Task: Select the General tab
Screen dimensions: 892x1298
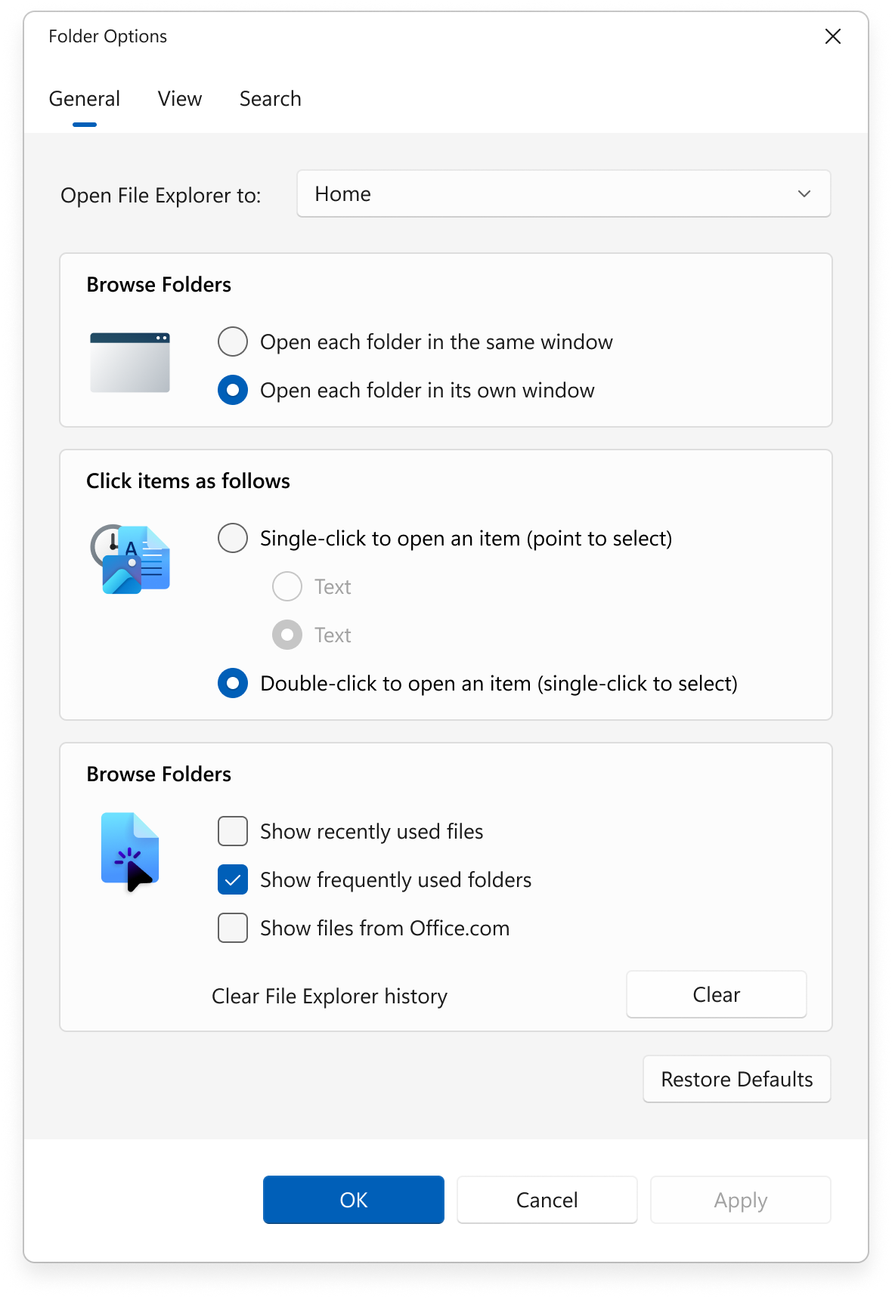Action: (84, 98)
